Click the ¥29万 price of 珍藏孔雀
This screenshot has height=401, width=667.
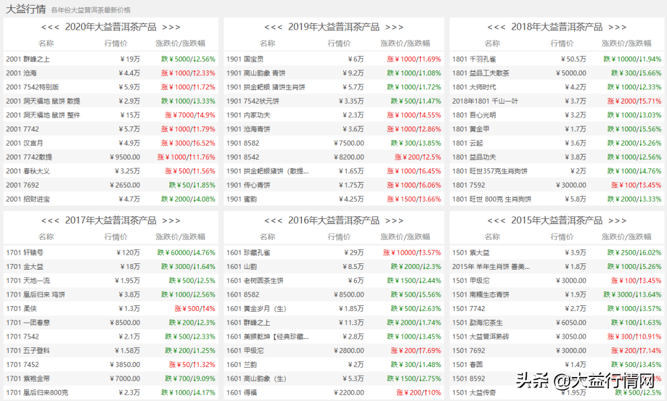(x=353, y=252)
